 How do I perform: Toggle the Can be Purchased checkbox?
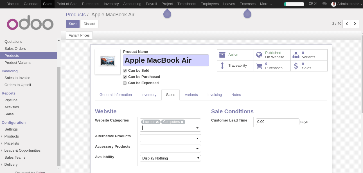click(x=125, y=77)
